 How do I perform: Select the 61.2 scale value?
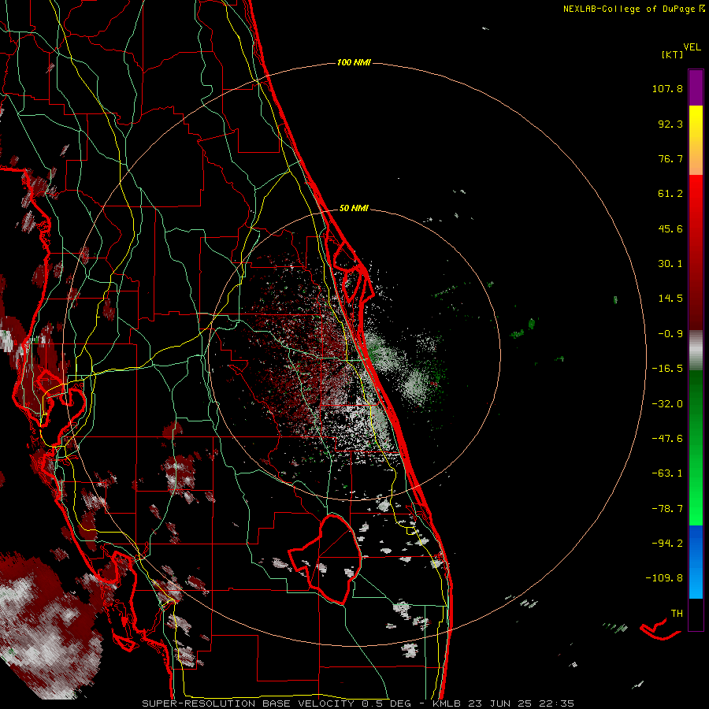click(x=670, y=194)
